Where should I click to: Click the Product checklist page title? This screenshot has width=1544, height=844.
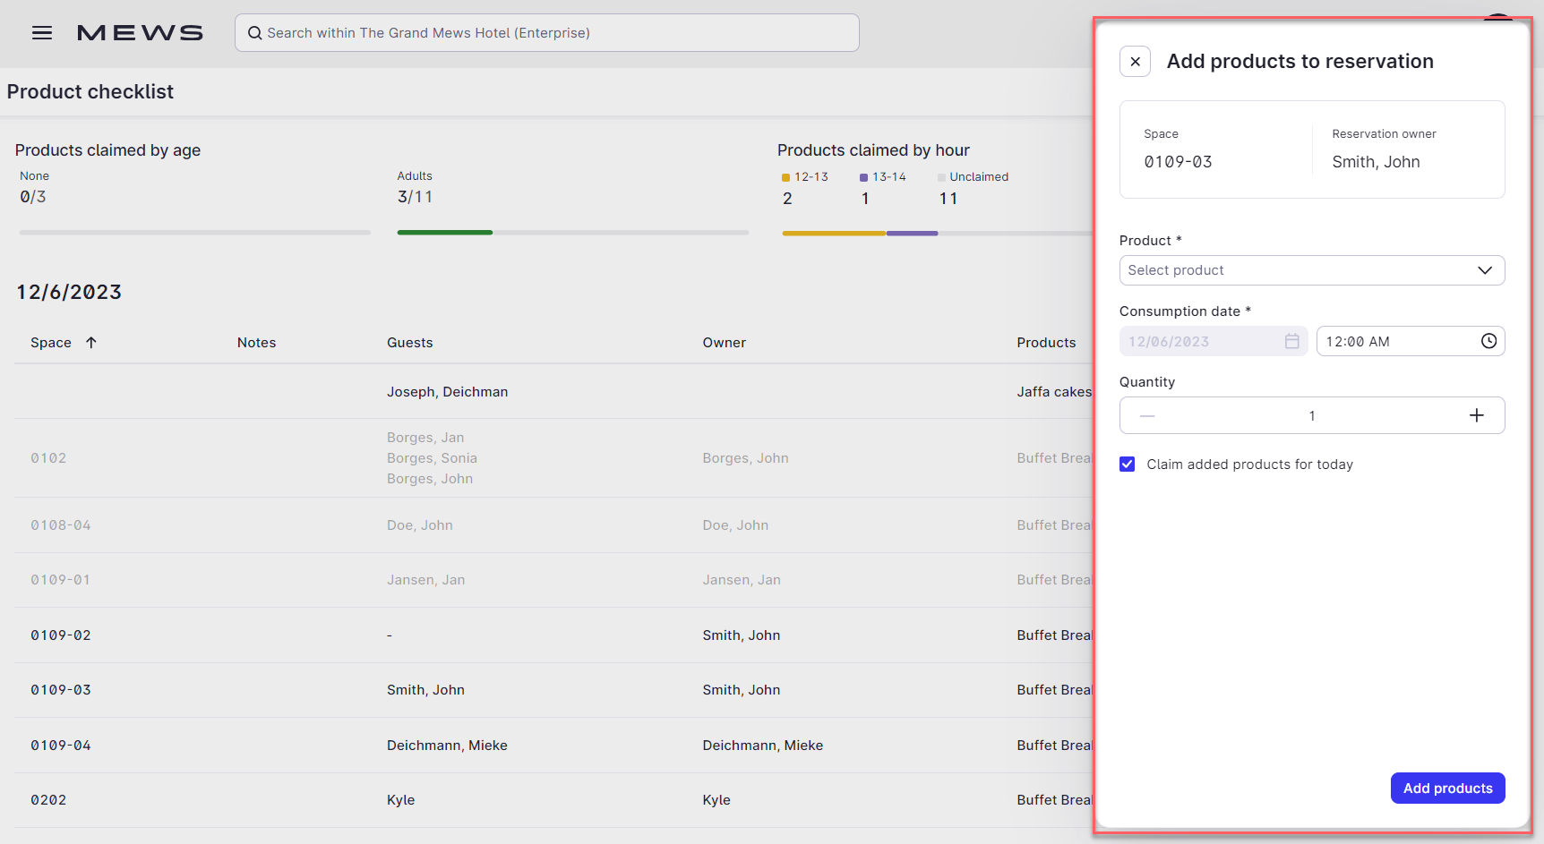[90, 91]
